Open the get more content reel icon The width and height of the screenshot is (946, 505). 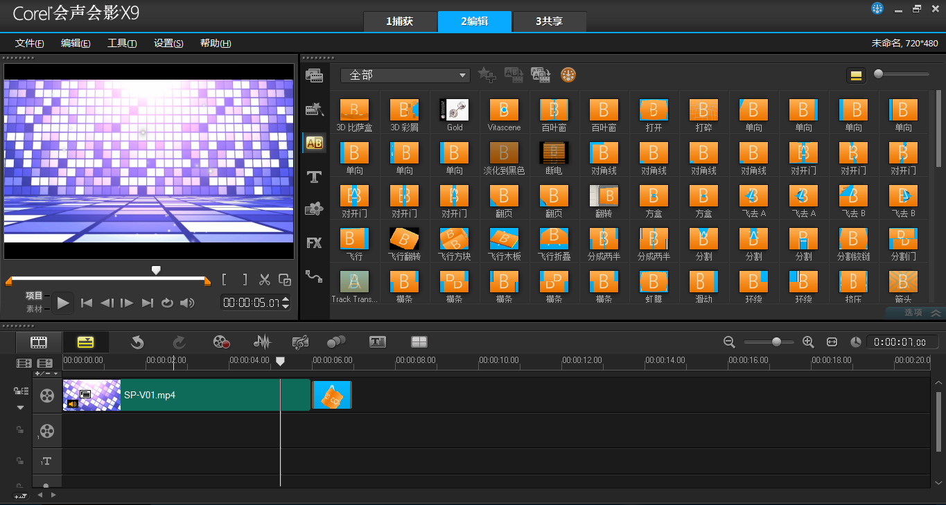pos(568,75)
